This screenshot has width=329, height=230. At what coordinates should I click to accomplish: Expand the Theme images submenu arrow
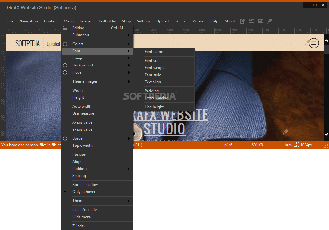point(129,81)
